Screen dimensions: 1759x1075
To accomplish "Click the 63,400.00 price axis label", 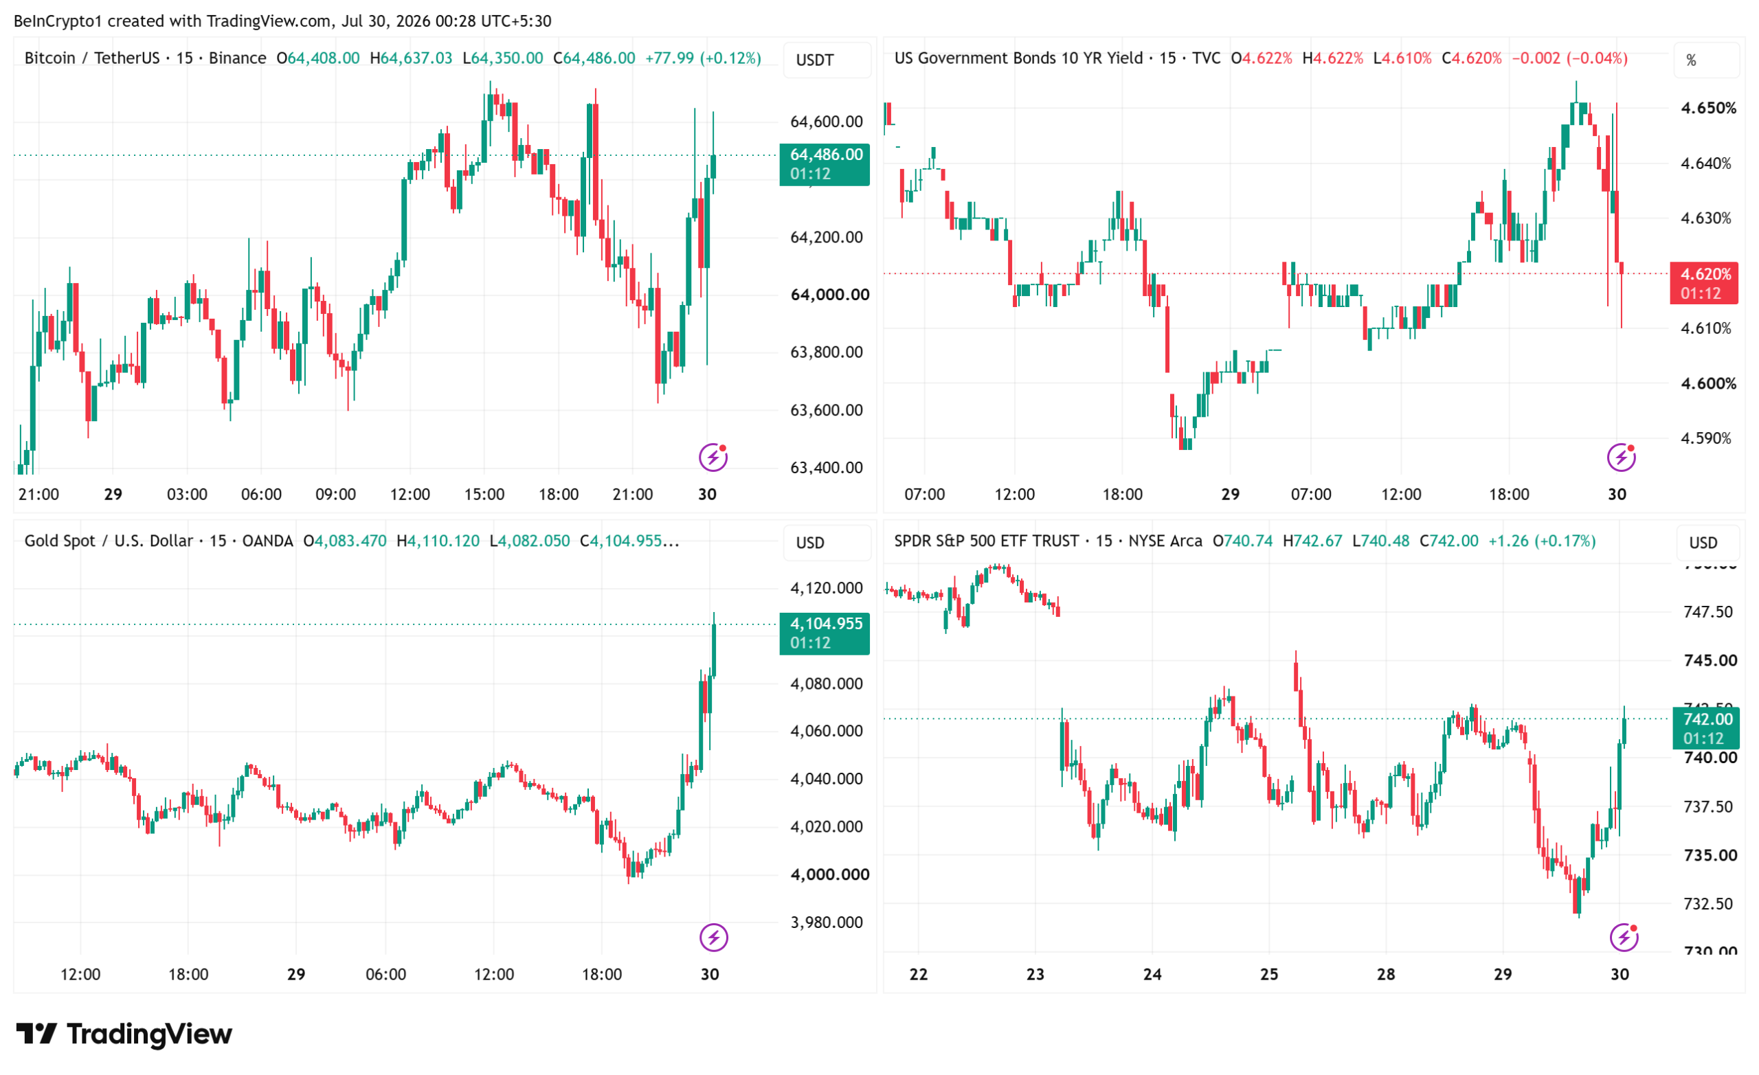I will tap(827, 468).
